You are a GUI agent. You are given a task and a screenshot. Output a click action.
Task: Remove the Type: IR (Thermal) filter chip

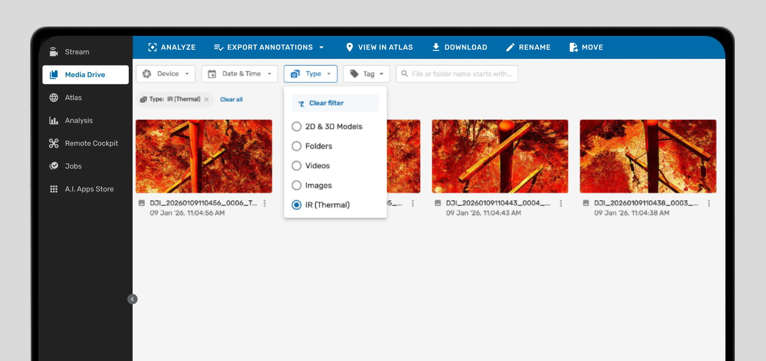tap(206, 100)
